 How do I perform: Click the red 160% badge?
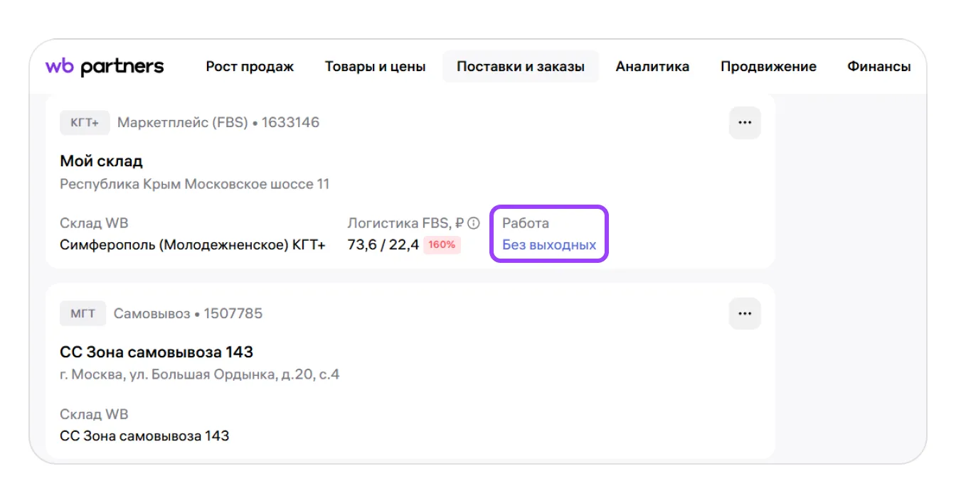click(442, 245)
